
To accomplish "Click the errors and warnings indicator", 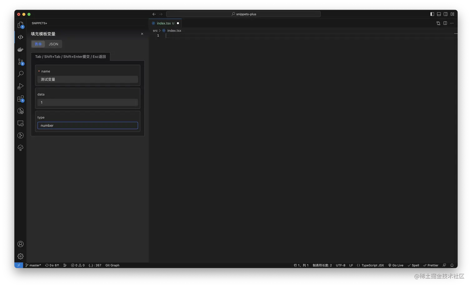I will (x=78, y=265).
